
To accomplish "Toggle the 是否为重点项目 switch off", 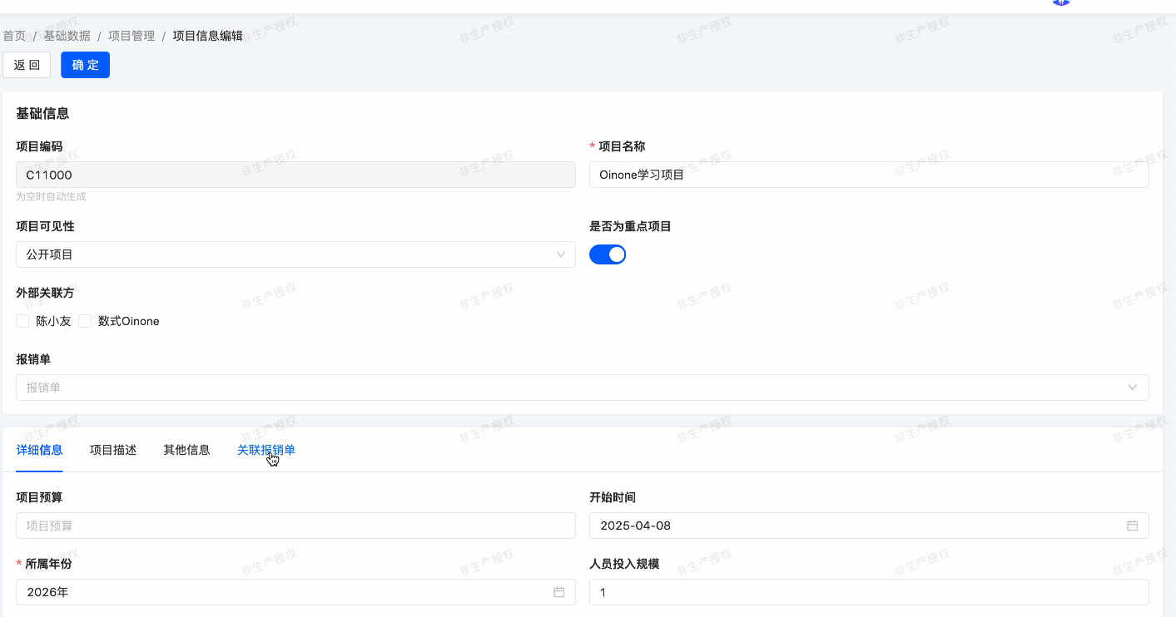I will click(608, 254).
